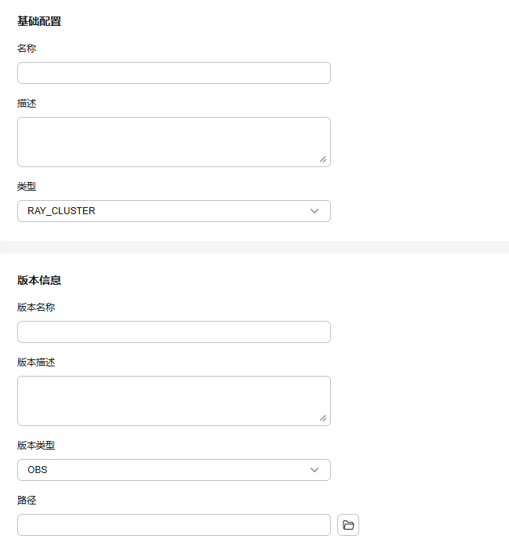Click the 基础配置 section heading

pos(39,21)
